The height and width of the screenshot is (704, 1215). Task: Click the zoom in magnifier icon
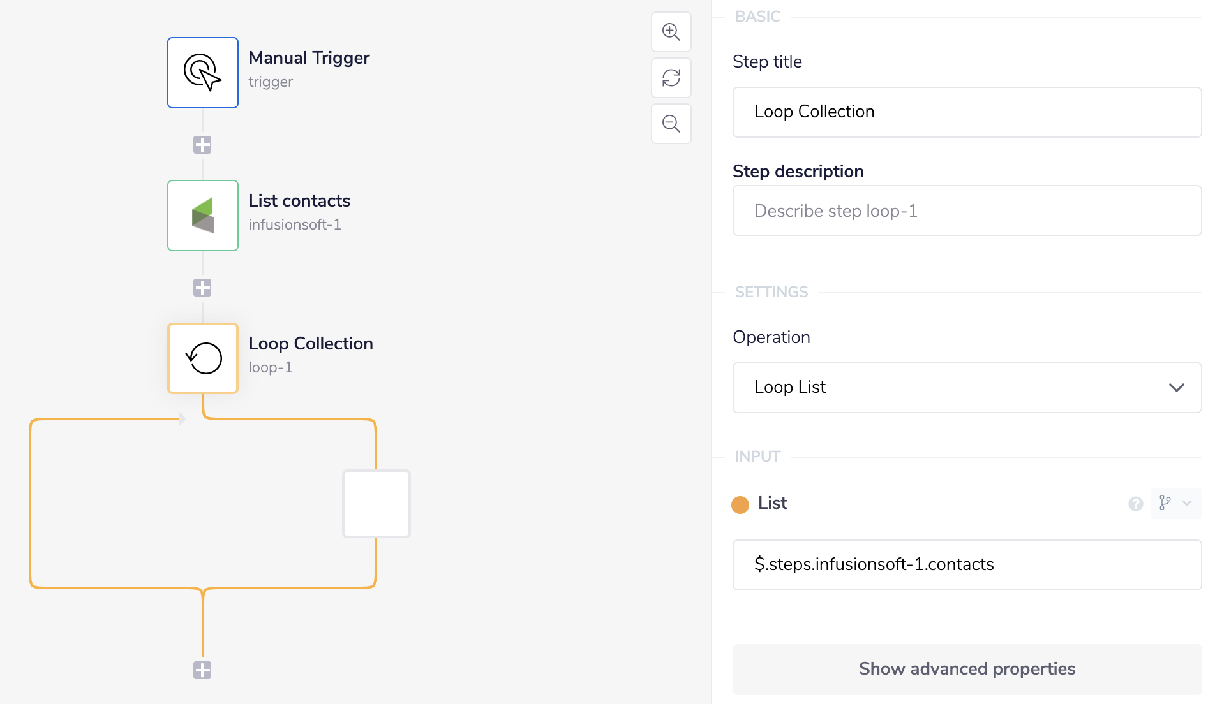(x=671, y=32)
